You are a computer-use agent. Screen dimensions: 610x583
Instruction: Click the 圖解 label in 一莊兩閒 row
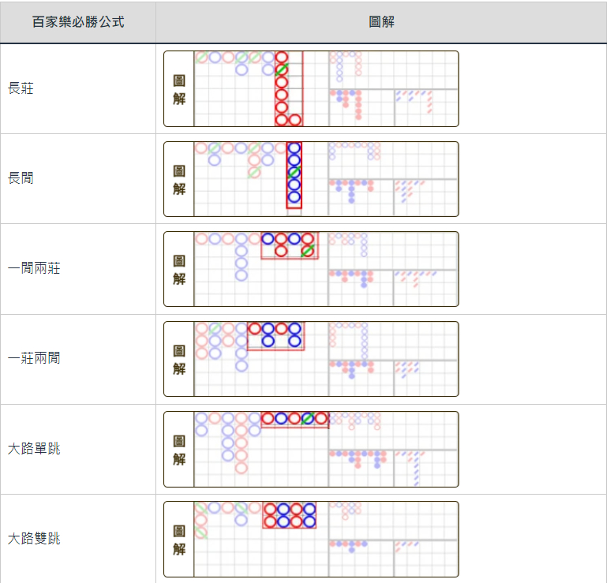179,359
